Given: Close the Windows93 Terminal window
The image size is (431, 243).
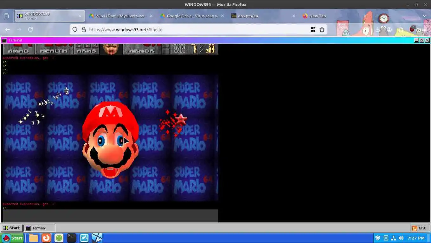Looking at the screenshot, I should pyautogui.click(x=427, y=40).
